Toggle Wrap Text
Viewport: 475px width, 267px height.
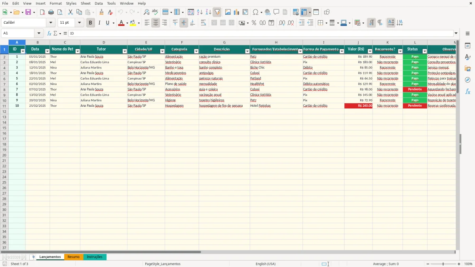pyautogui.click(x=203, y=23)
